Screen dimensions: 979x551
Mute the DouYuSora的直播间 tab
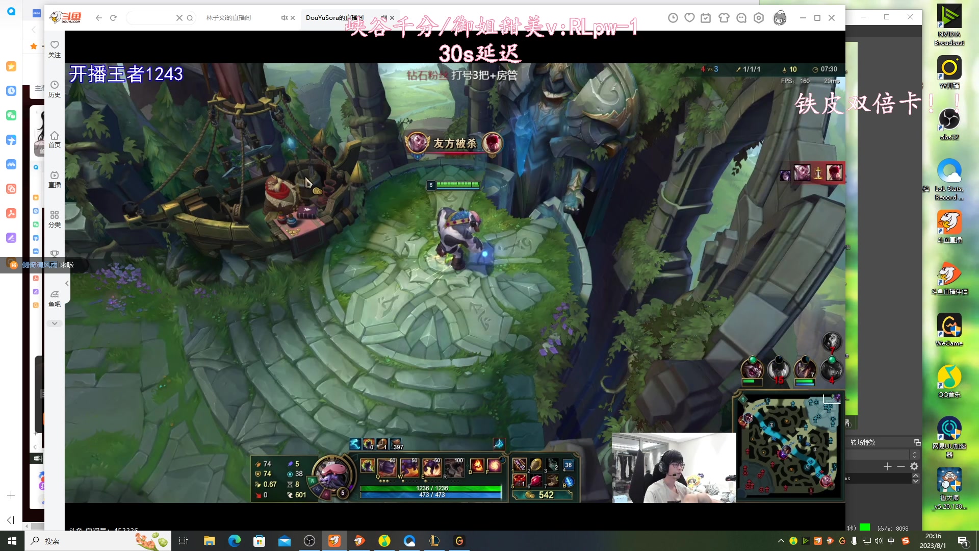pos(383,18)
